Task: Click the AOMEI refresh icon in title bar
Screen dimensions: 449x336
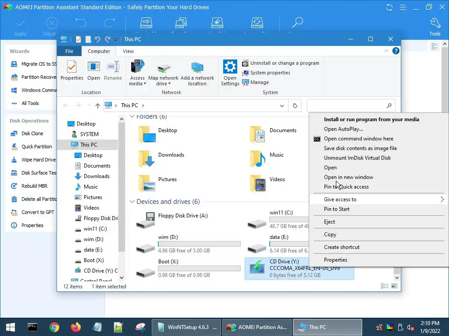Action: click(389, 7)
